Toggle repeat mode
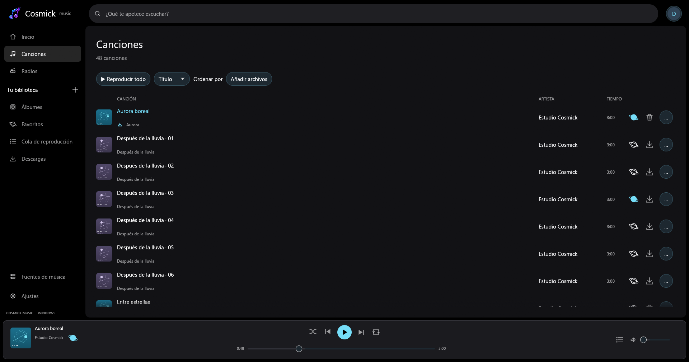 [376, 332]
